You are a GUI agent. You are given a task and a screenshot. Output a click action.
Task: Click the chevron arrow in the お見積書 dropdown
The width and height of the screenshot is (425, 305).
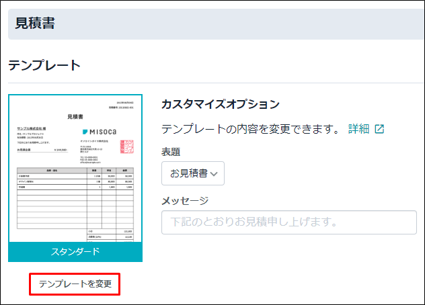coord(215,174)
